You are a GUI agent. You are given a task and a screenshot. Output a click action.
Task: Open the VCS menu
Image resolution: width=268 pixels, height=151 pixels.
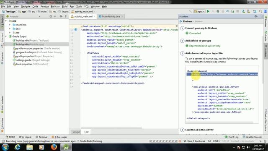[x=86, y=7]
